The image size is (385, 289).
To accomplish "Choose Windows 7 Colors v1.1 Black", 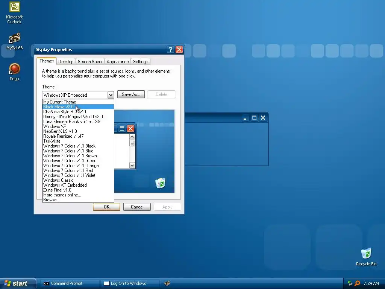I will [78, 146].
